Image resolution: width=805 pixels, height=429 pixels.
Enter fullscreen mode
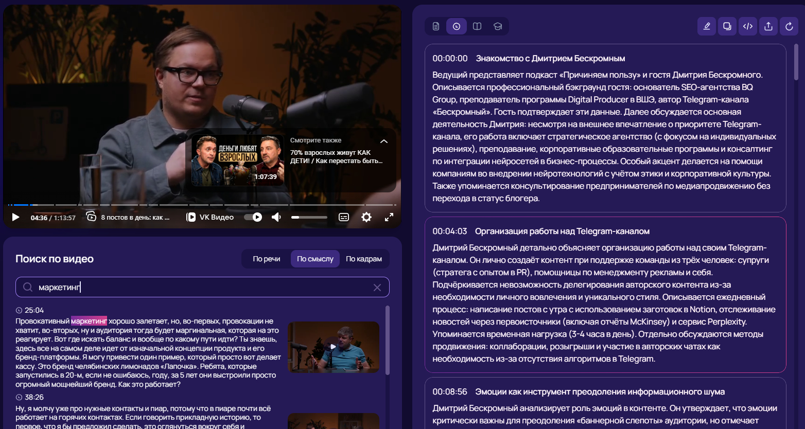pyautogui.click(x=389, y=217)
